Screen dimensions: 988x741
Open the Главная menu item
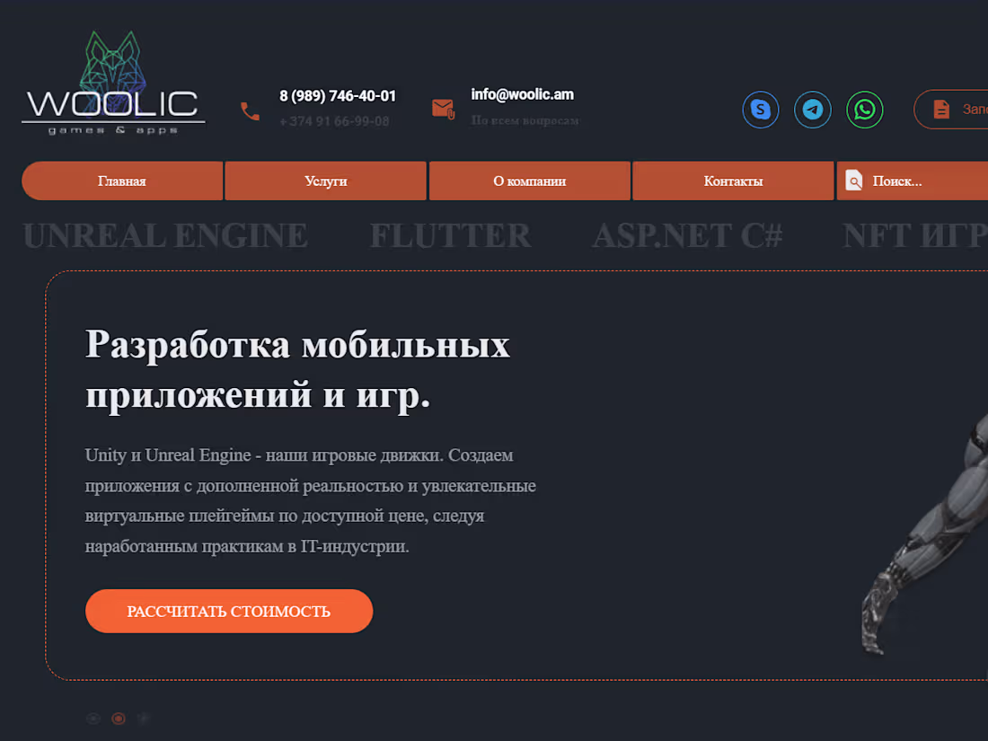121,181
